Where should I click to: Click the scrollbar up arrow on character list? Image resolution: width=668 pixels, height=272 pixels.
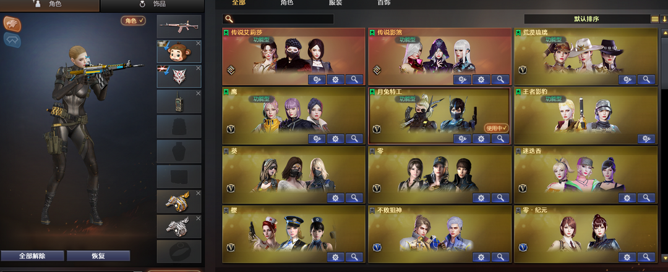(664, 32)
